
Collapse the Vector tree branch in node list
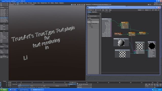coord(90,26)
